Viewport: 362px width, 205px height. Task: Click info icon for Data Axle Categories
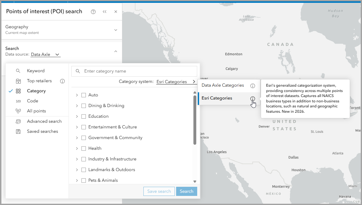(253, 86)
